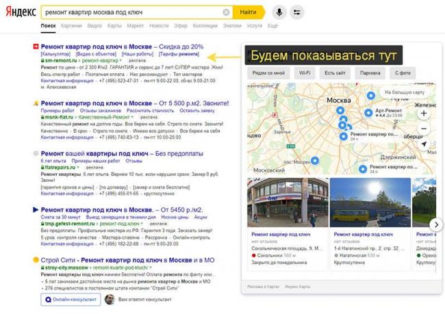This screenshot has height=314, width=445.
Task: Switch to the Маркет tab
Action: (136, 25)
